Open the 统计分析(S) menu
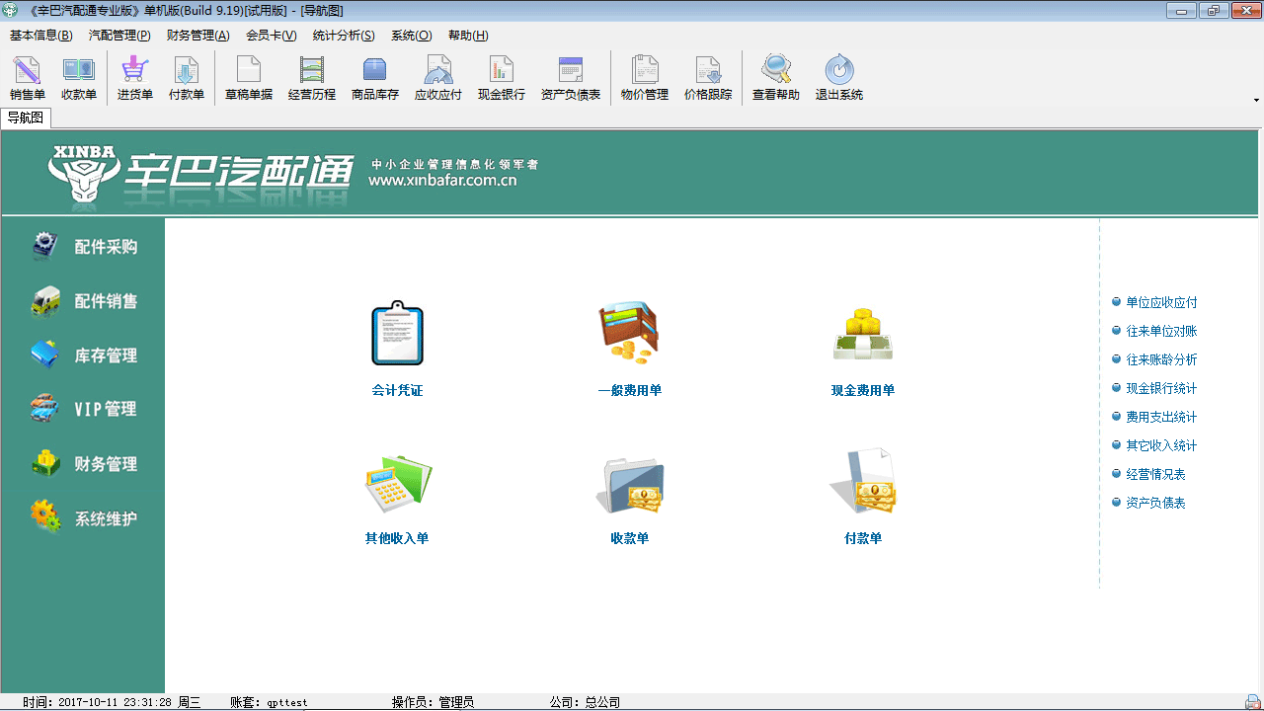 [344, 36]
